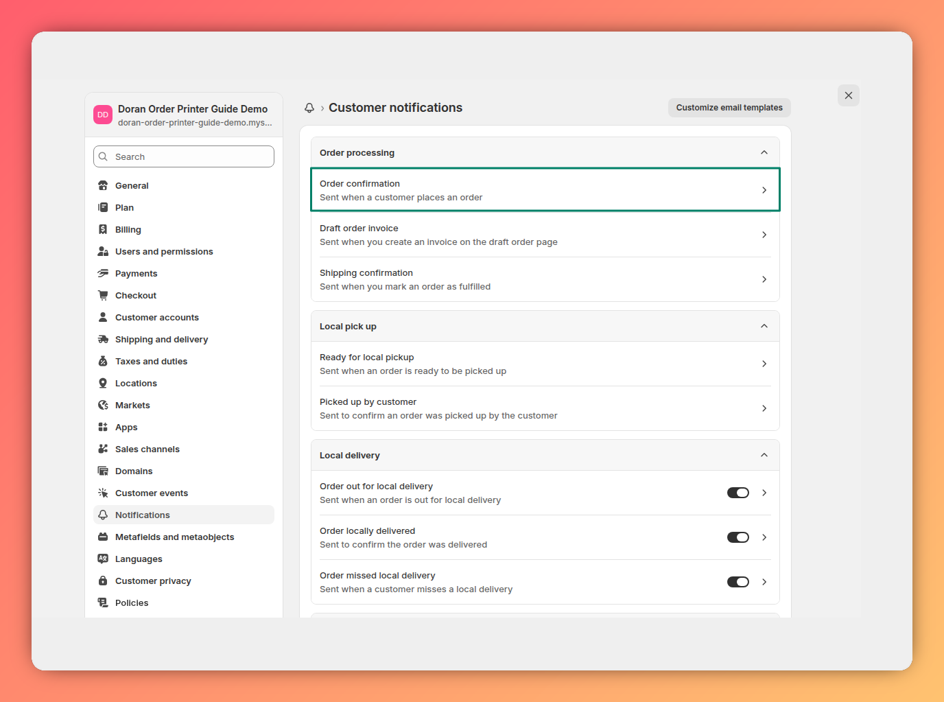Click Customize email templates button
This screenshot has width=944, height=702.
[x=729, y=108]
